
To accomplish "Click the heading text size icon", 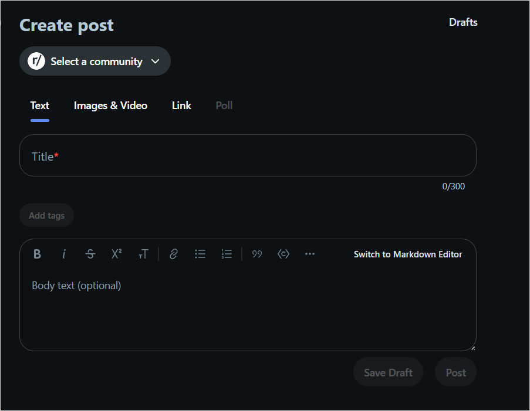I will click(x=143, y=254).
